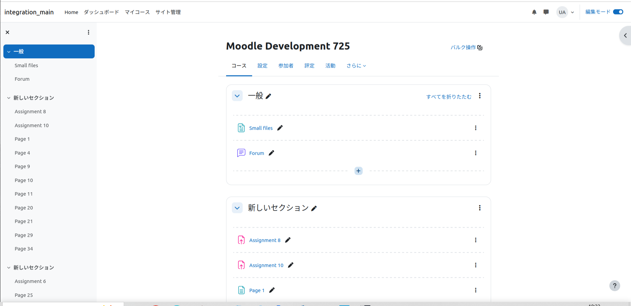Select Assignment 6 in the course index

click(30, 281)
